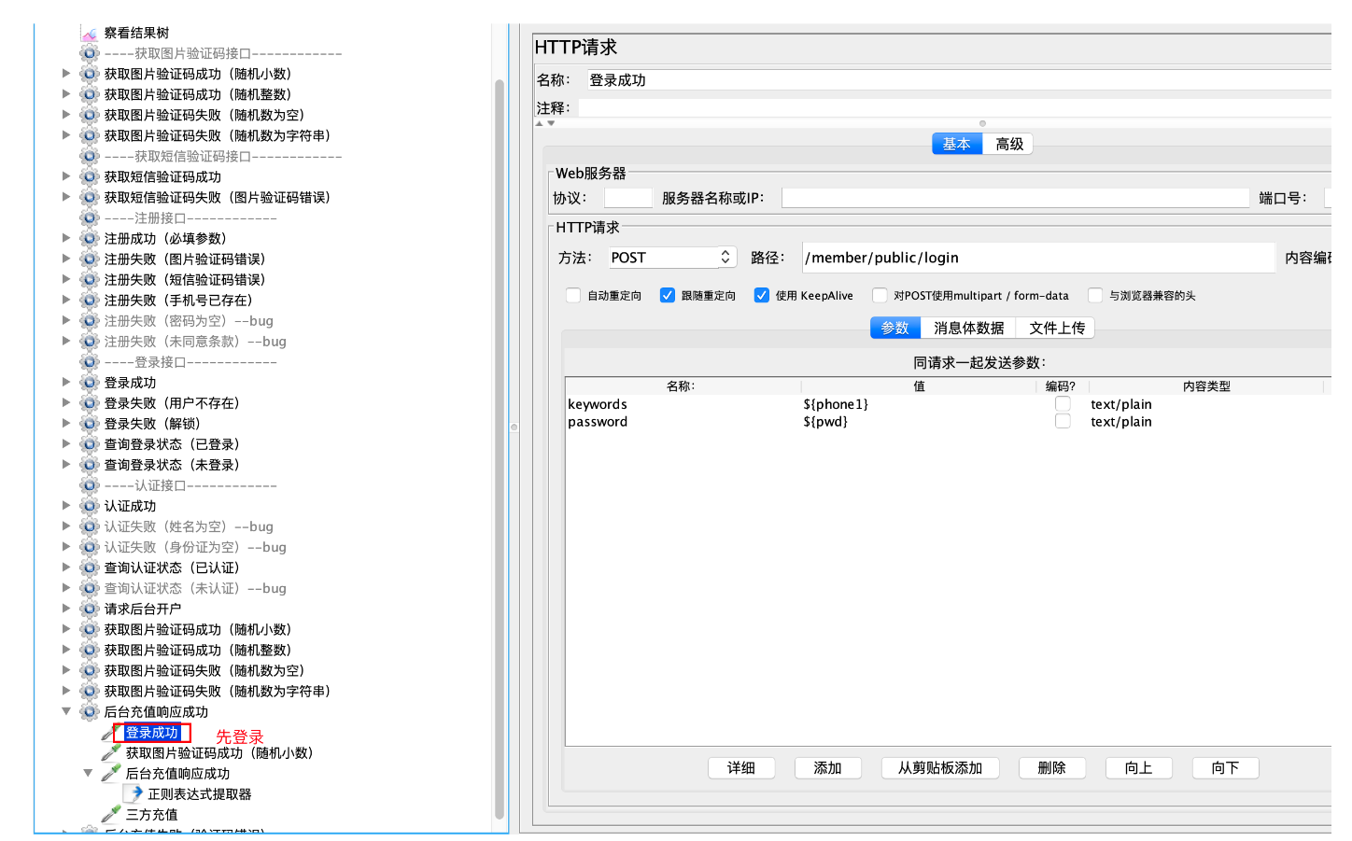The height and width of the screenshot is (841, 1352).
Task: Click the 路径 field with /member/public/login
Action: click(x=1038, y=258)
